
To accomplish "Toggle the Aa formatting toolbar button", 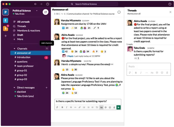I will pos(101,107).
